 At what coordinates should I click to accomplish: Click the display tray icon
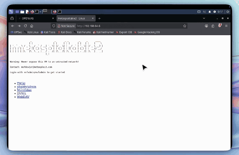click(x=199, y=12)
